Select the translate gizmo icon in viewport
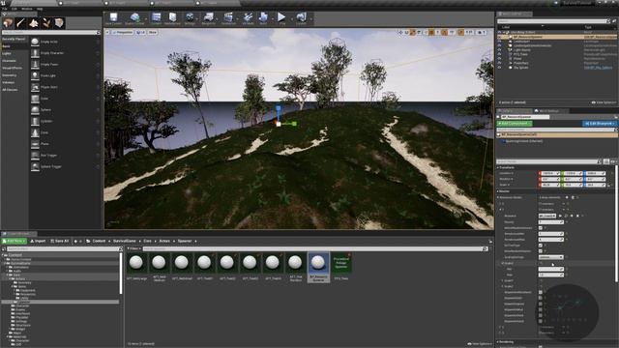This screenshot has height=348, width=619. (x=400, y=32)
